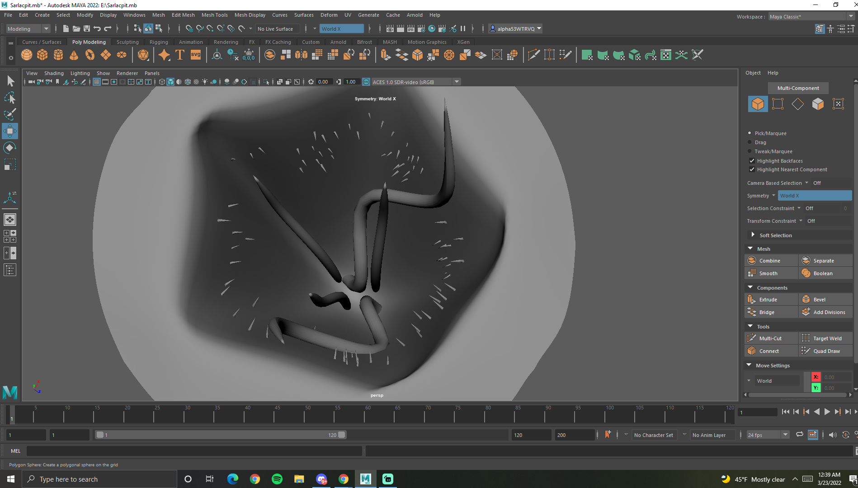The width and height of the screenshot is (858, 488).
Task: Activate the Lasso select tool
Action: pyautogui.click(x=10, y=98)
